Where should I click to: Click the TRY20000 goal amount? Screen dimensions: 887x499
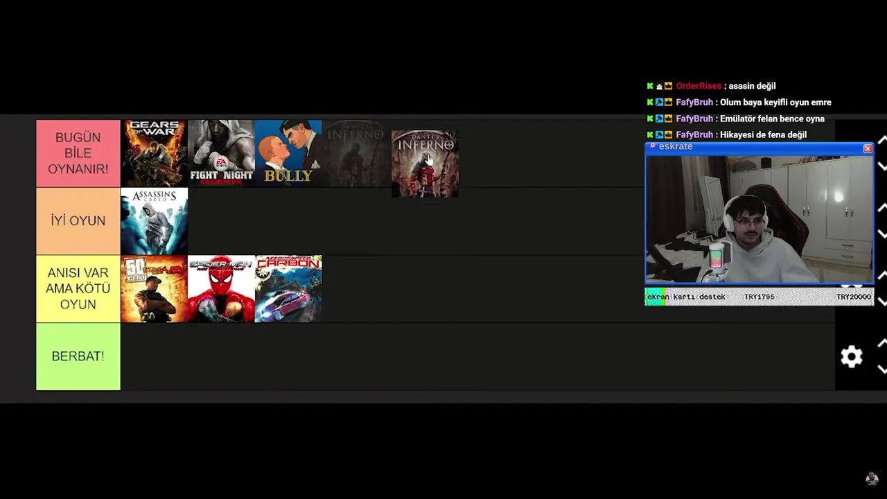[854, 297]
